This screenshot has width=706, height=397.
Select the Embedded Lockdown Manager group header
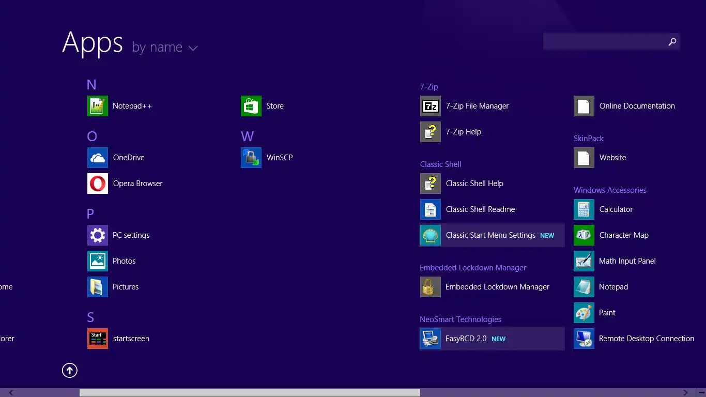tap(473, 268)
